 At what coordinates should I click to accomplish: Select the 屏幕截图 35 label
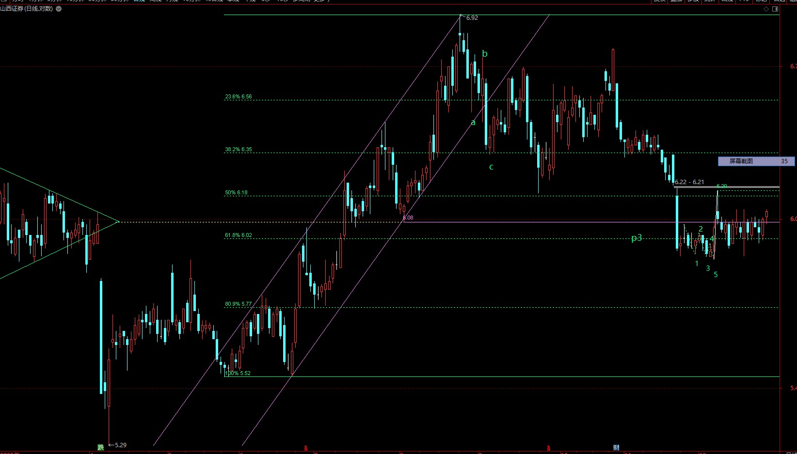756,161
